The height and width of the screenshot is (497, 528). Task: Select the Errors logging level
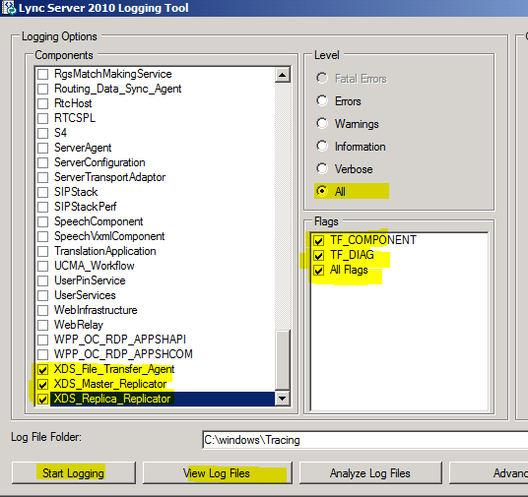tap(322, 101)
